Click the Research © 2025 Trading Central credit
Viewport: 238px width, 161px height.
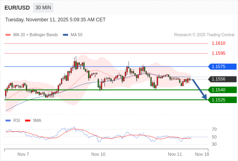pyautogui.click(x=204, y=35)
